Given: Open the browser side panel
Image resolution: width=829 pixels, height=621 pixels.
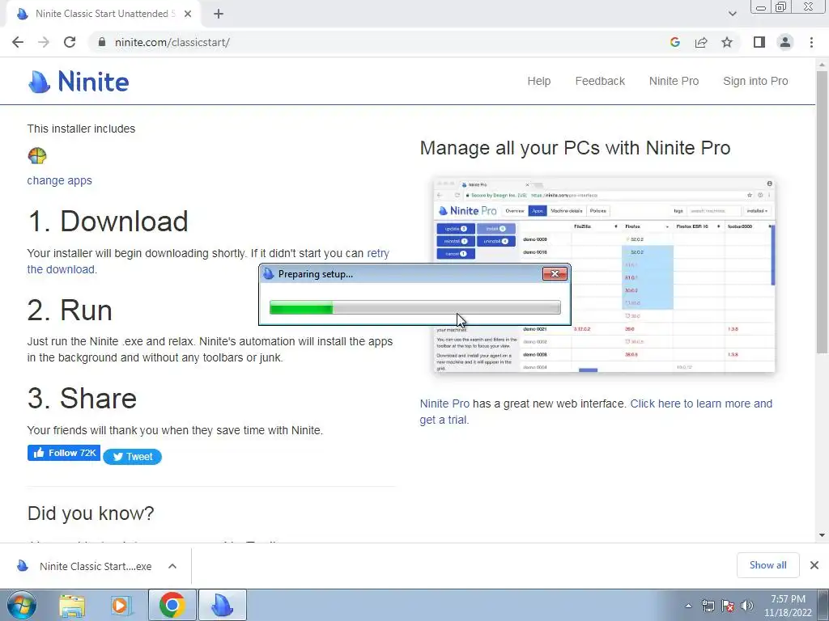Looking at the screenshot, I should tap(759, 42).
